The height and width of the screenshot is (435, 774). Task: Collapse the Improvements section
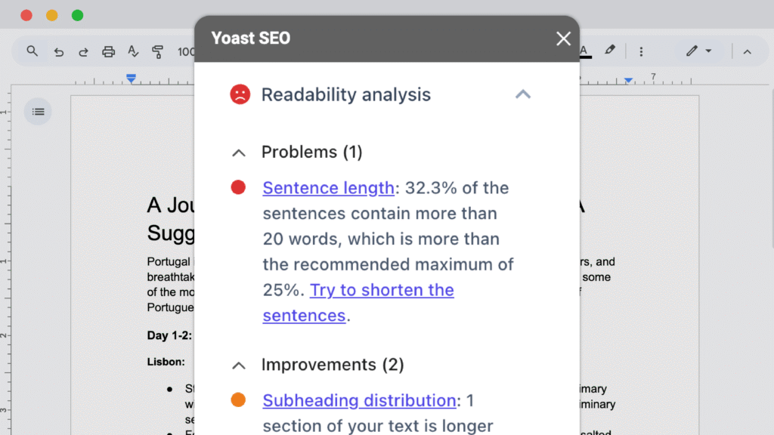tap(238, 364)
